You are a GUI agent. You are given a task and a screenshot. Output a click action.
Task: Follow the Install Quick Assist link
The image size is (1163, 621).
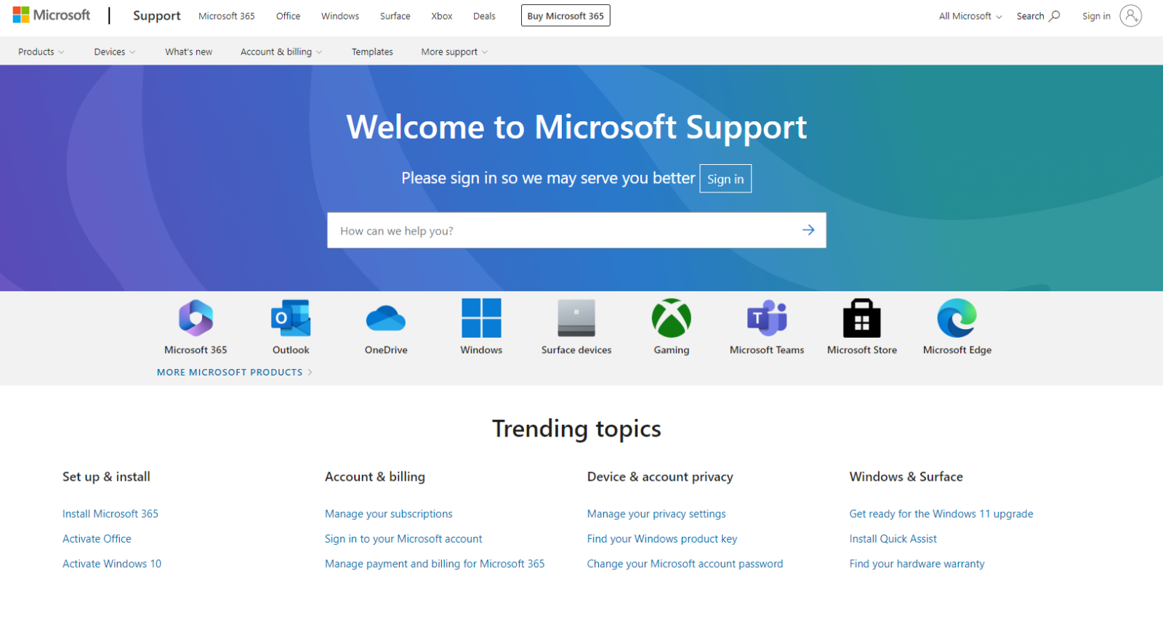tap(893, 539)
